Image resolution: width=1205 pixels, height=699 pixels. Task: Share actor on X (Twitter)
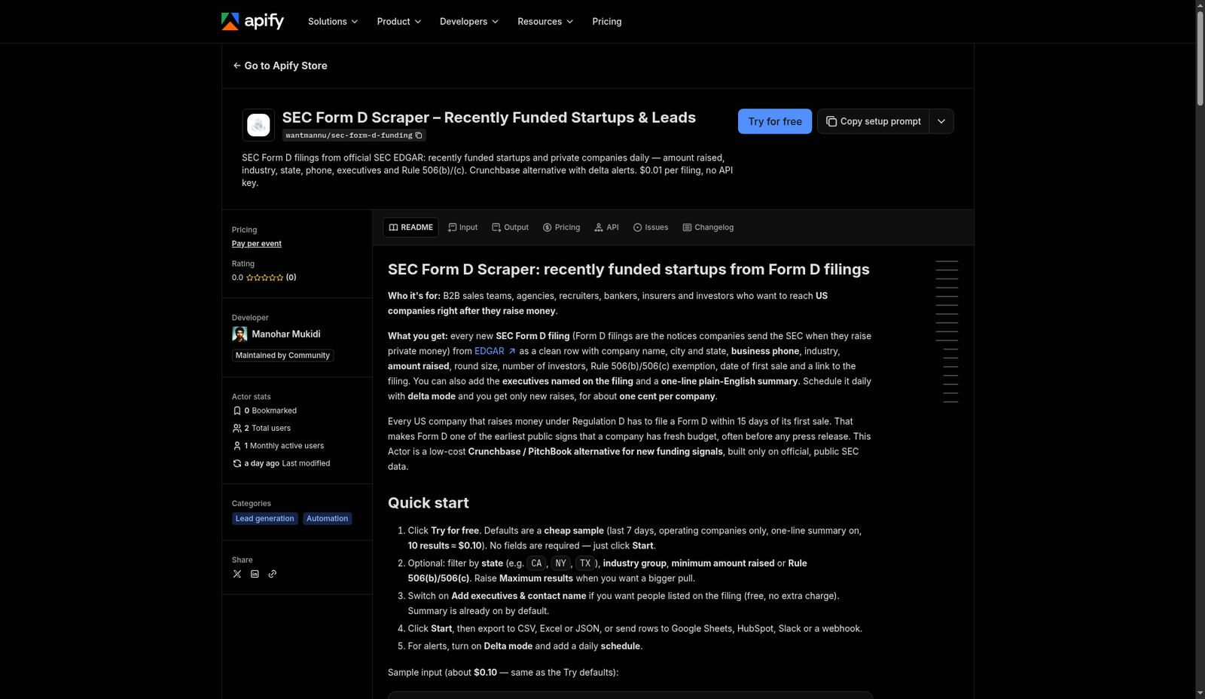coord(237,574)
